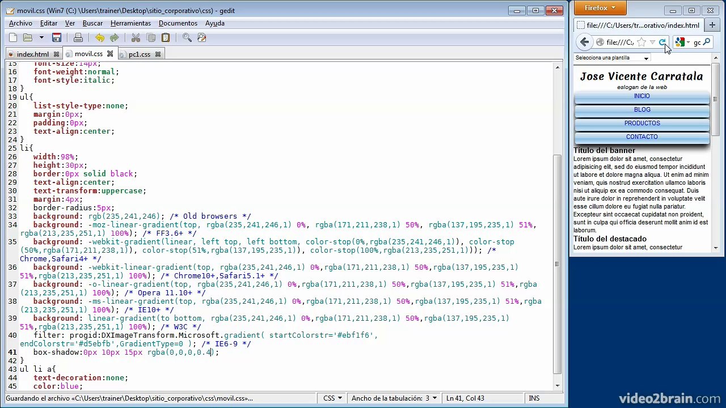Viewport: 726px width, 408px height.
Task: Click the gedit vertical scrollbar thumb
Action: (x=558, y=264)
